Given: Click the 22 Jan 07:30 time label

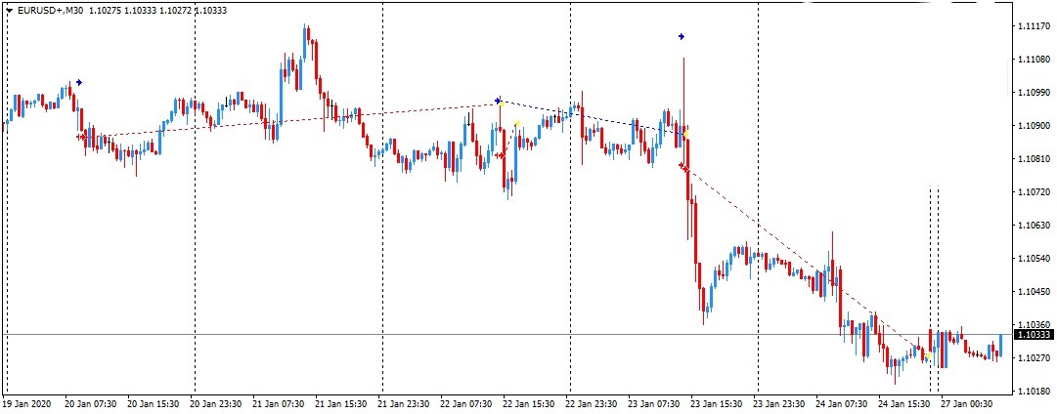Looking at the screenshot, I should (465, 404).
